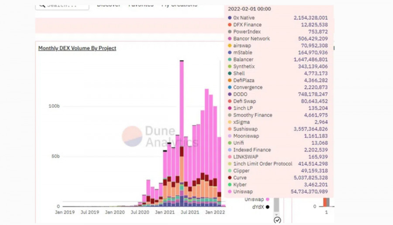Click the Defi Swap tooltip row
Viewport: 393px width, 225px height.
point(278,101)
